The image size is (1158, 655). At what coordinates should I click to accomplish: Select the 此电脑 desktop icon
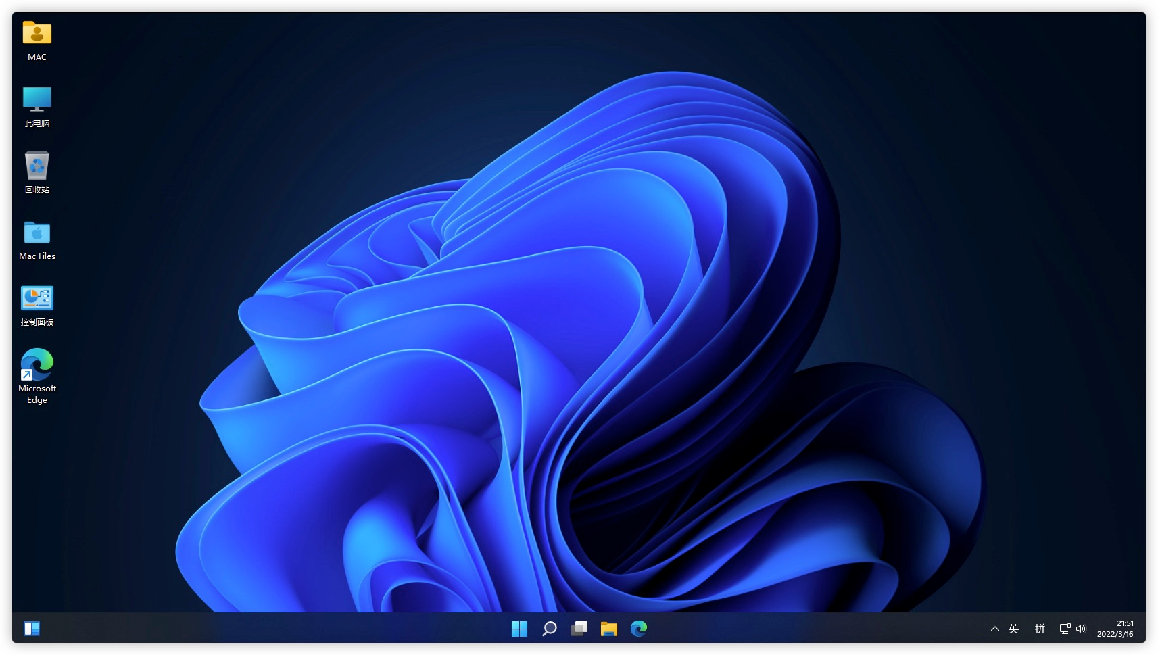coord(37,99)
